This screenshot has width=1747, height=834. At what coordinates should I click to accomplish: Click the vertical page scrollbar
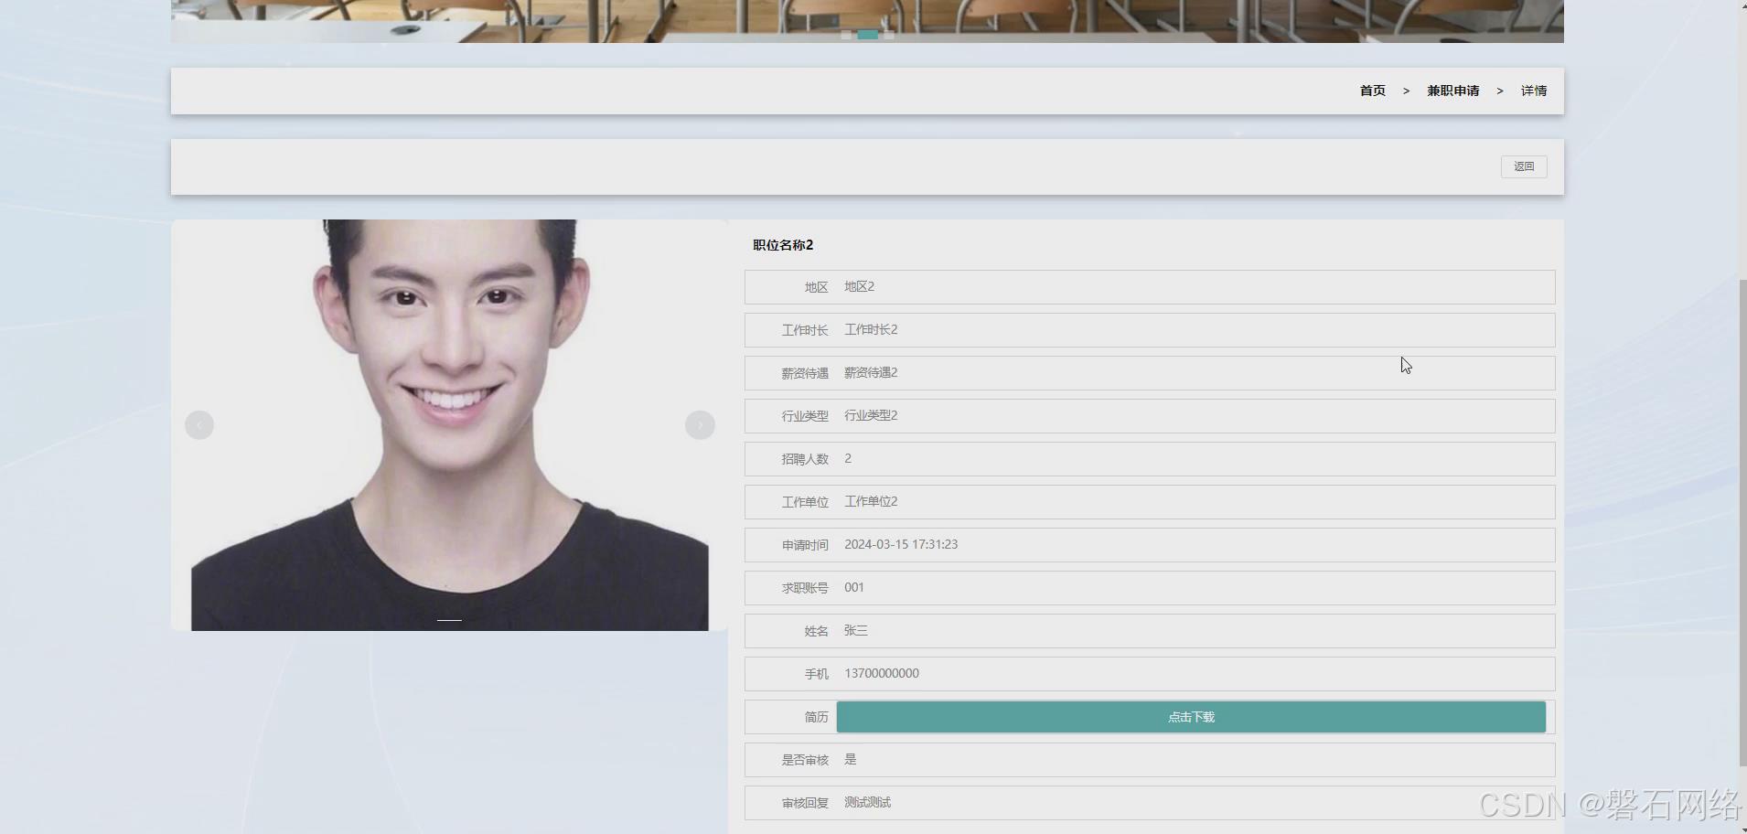click(1742, 521)
